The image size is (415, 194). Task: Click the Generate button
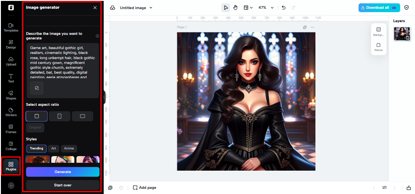(62, 172)
